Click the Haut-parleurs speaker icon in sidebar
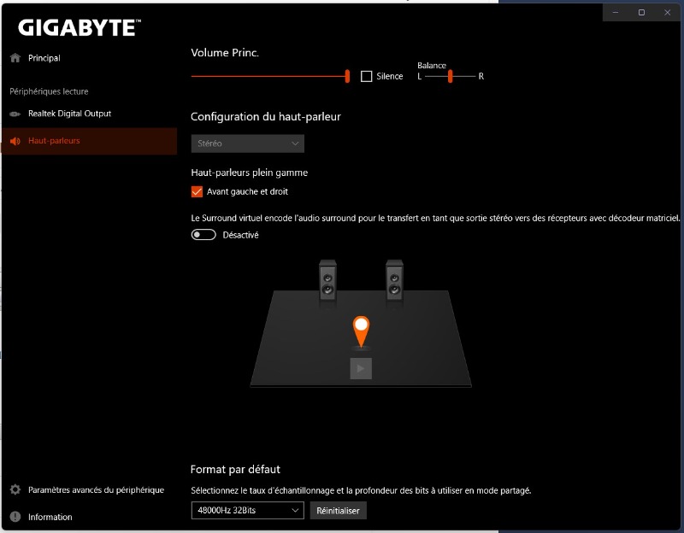Screen dimensions: 684x533 click(x=15, y=141)
